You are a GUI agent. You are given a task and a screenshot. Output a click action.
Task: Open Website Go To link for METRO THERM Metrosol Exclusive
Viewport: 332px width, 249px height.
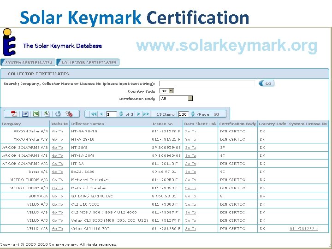(x=57, y=180)
